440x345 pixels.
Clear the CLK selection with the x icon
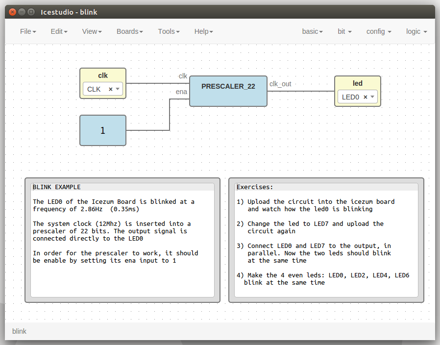click(111, 89)
